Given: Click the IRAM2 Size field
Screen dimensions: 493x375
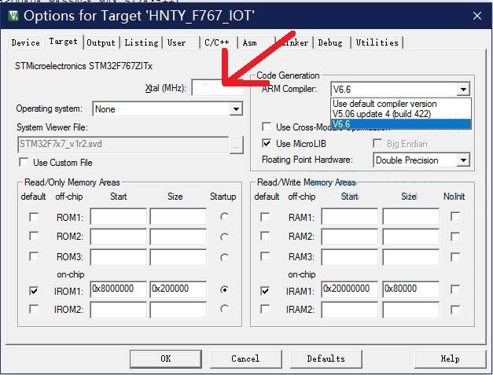Looking at the screenshot, I should [x=411, y=310].
